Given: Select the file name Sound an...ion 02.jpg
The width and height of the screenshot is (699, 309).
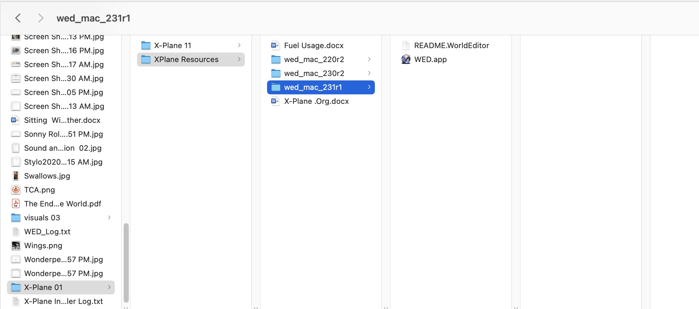Looking at the screenshot, I should [x=63, y=148].
